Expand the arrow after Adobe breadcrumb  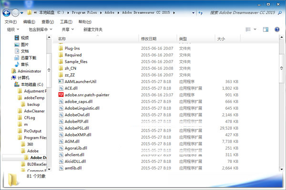point(118,13)
